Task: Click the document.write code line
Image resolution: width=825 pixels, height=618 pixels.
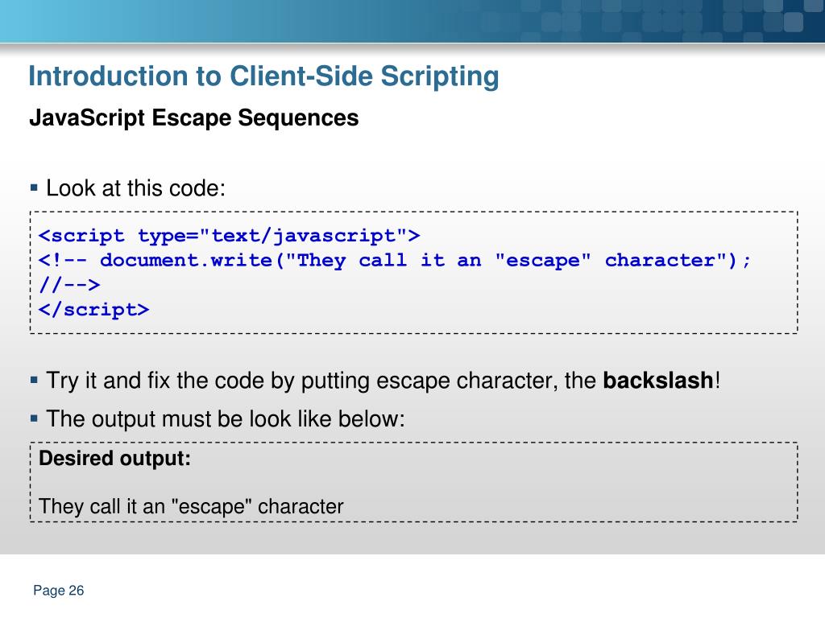Action: coord(395,260)
